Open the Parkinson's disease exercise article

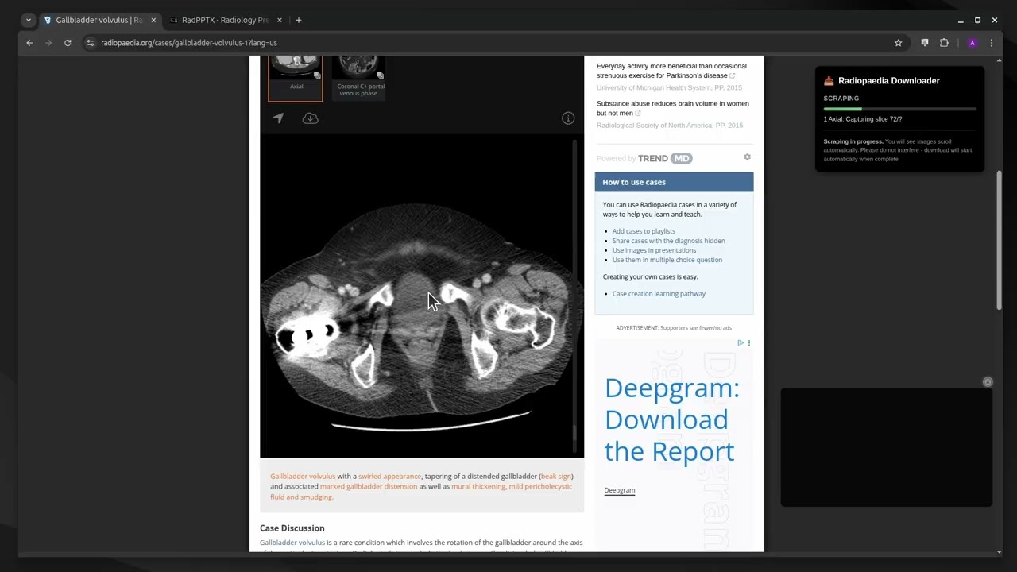coord(671,71)
